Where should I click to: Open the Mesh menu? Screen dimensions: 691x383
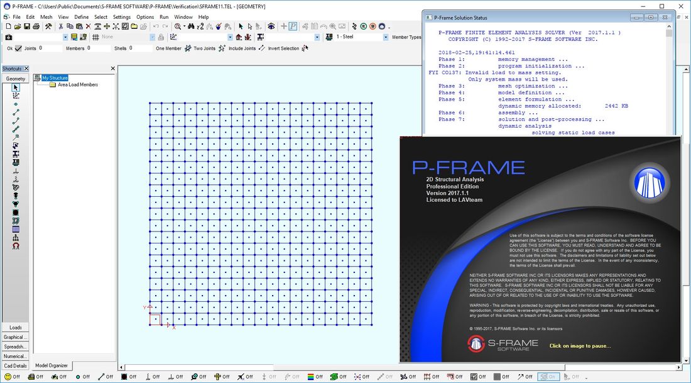click(x=46, y=17)
